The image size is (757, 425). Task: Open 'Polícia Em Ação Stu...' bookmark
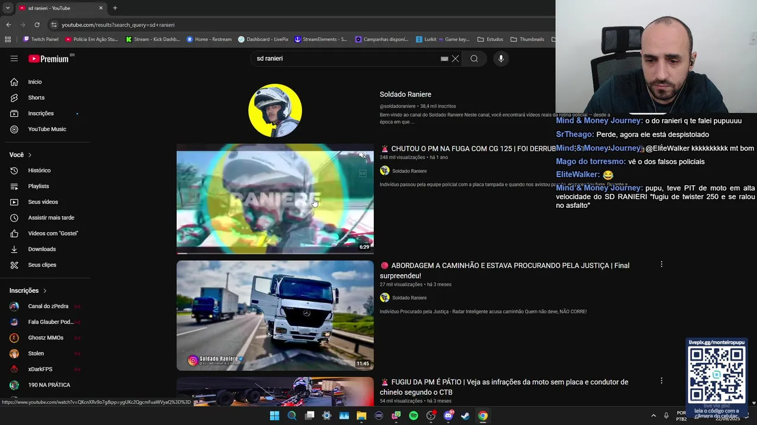(92, 40)
